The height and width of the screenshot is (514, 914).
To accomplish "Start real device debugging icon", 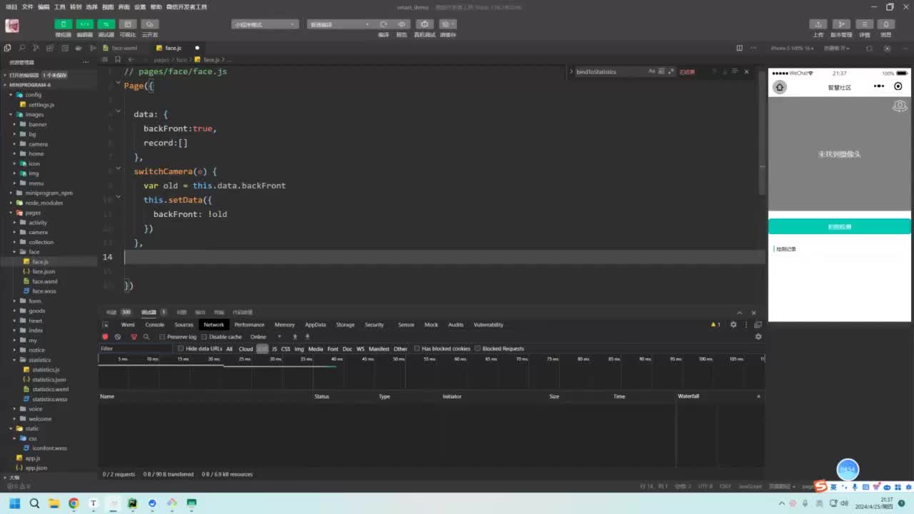I will [x=424, y=24].
